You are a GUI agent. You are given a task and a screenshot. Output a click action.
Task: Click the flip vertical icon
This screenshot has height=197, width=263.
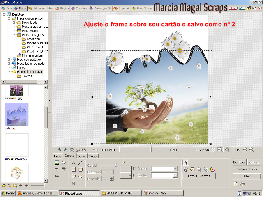pos(78,149)
